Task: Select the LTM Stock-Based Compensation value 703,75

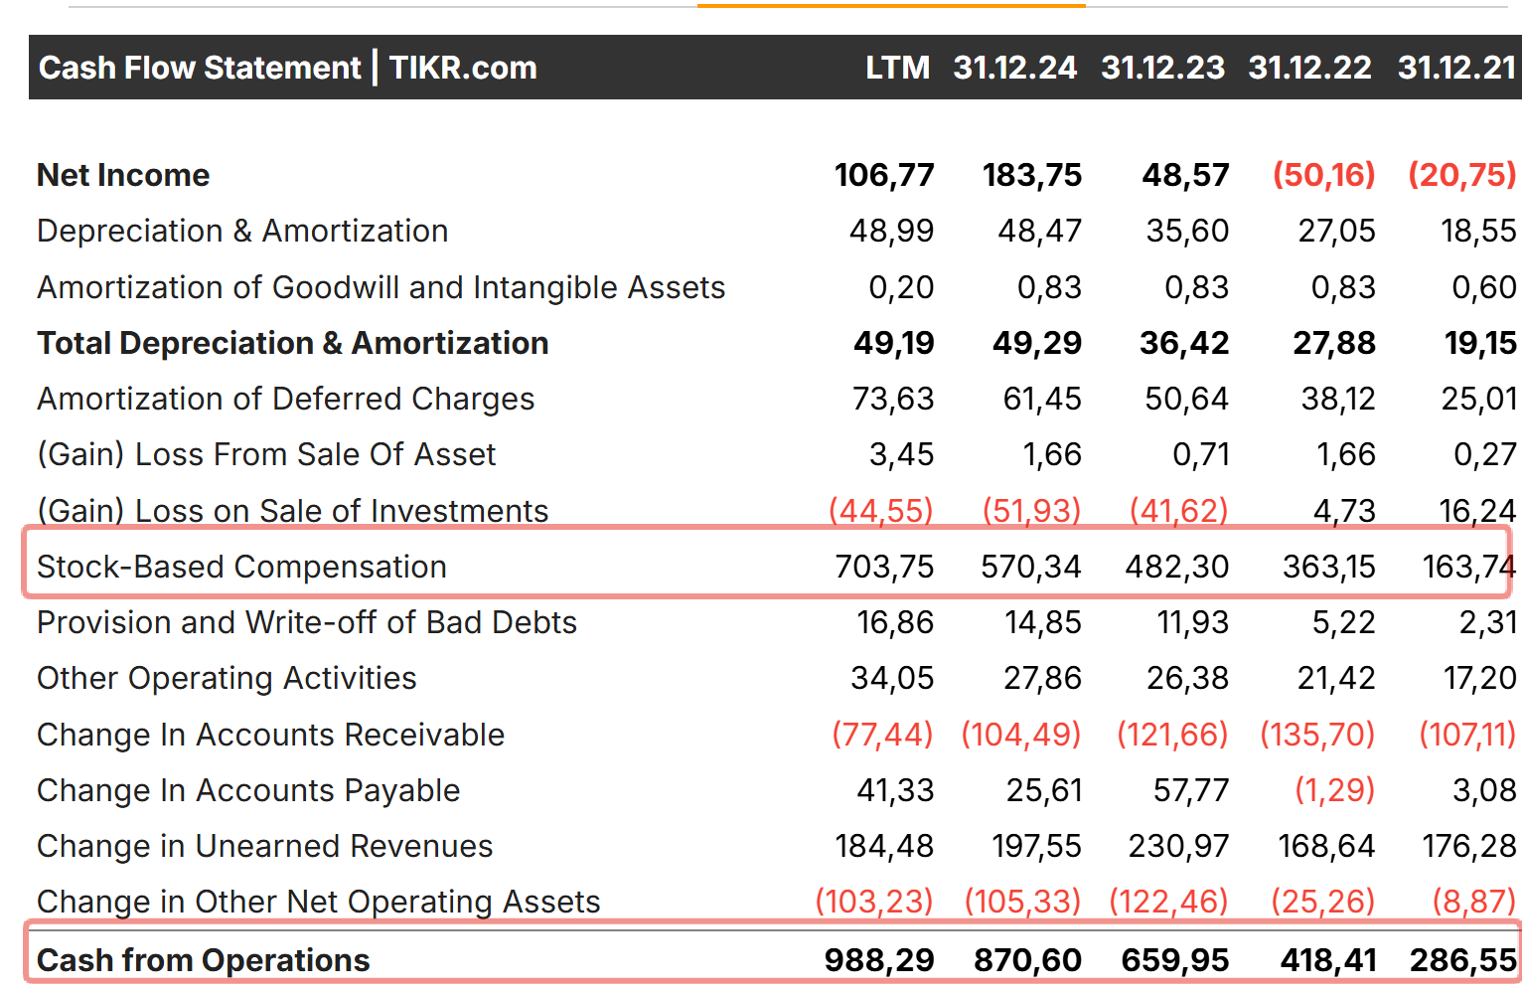Action: (884, 567)
